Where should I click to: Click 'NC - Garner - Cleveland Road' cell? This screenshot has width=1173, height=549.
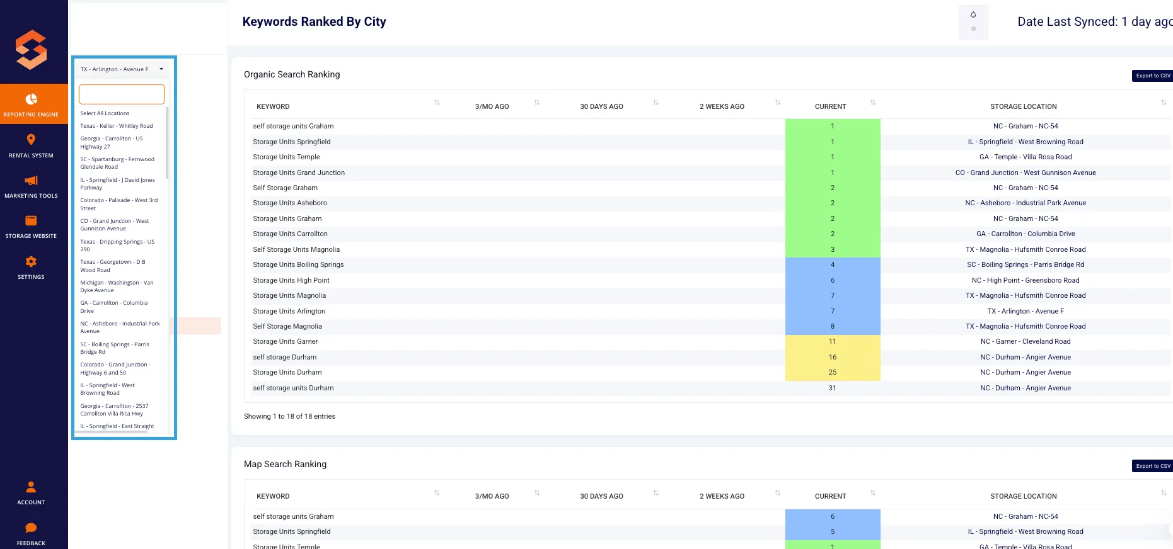coord(1026,341)
